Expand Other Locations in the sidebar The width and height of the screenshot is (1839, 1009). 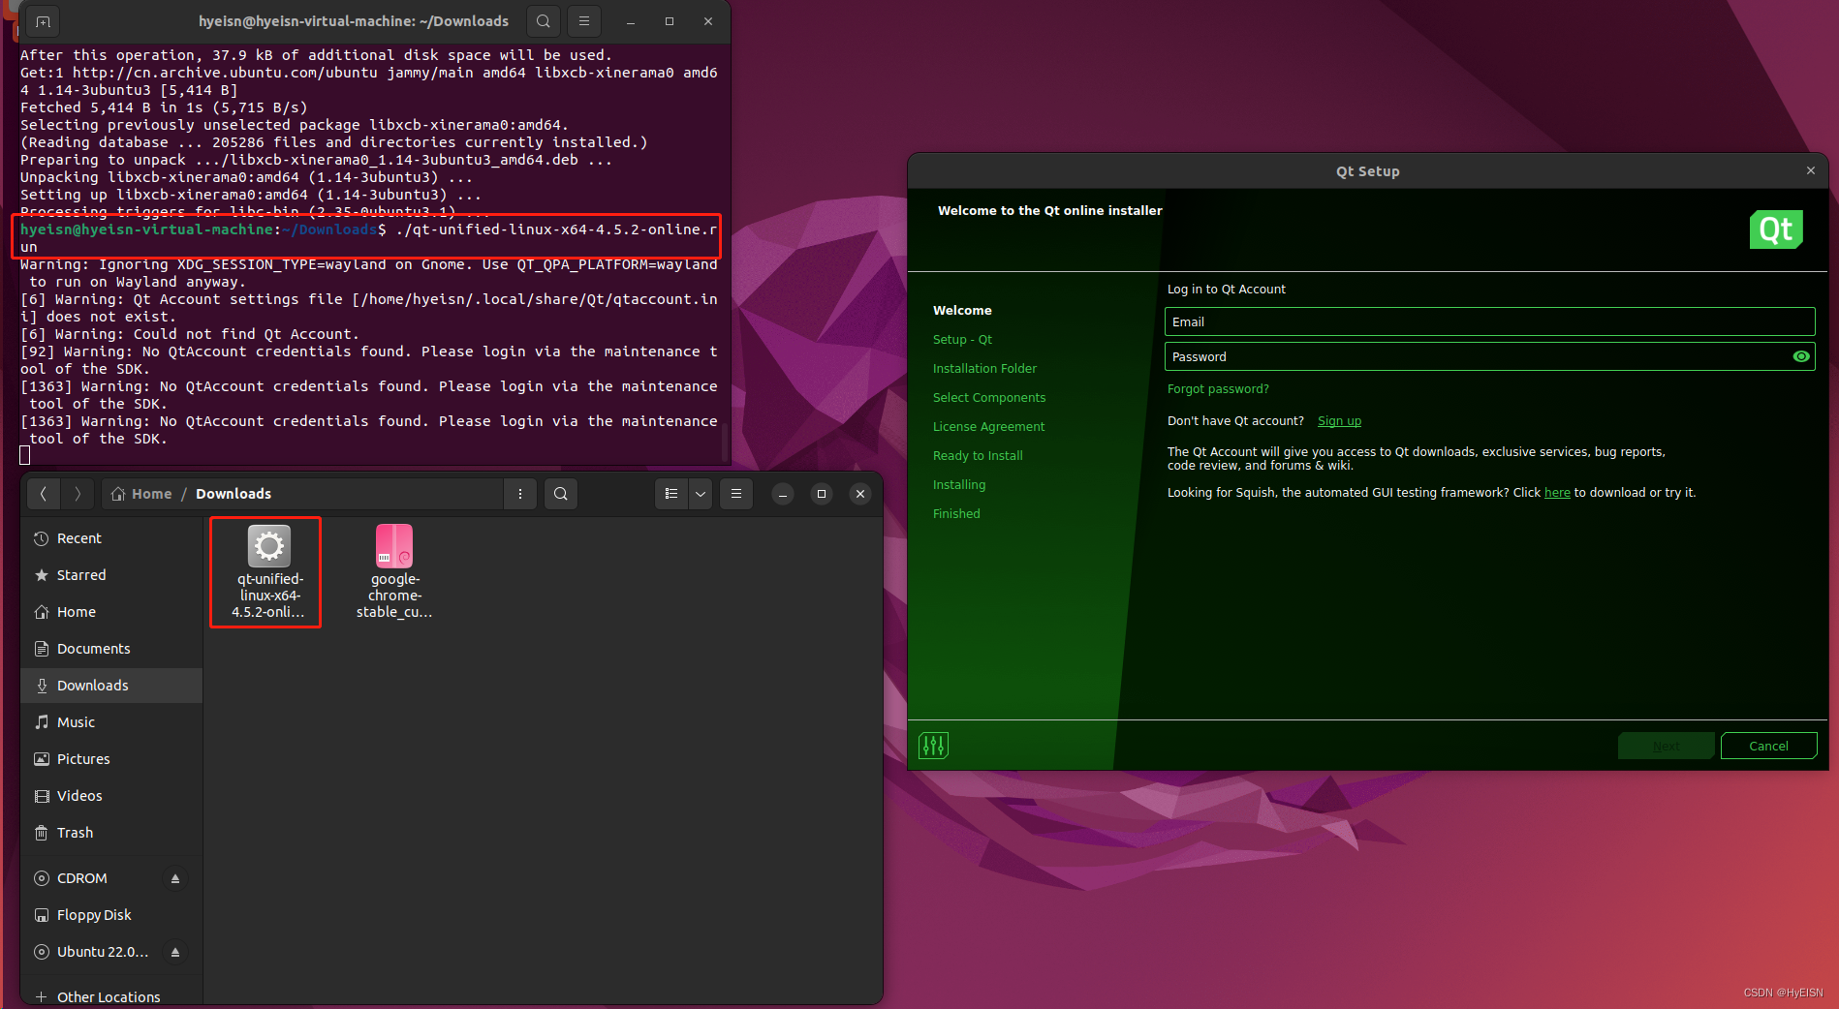point(107,996)
